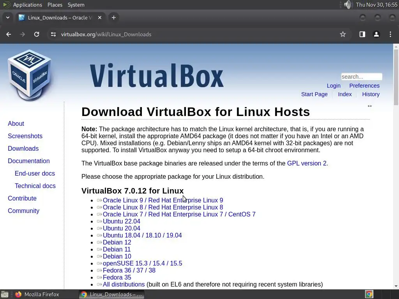Download the Ubuntu 20.04 package
Viewport: 399px width, 299px height.
tap(122, 228)
